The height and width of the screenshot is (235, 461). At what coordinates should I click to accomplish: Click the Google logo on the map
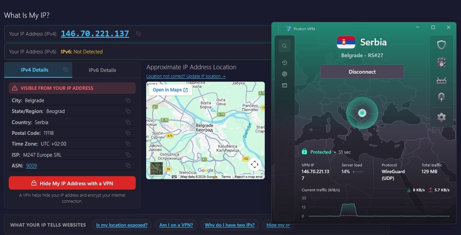[206, 170]
